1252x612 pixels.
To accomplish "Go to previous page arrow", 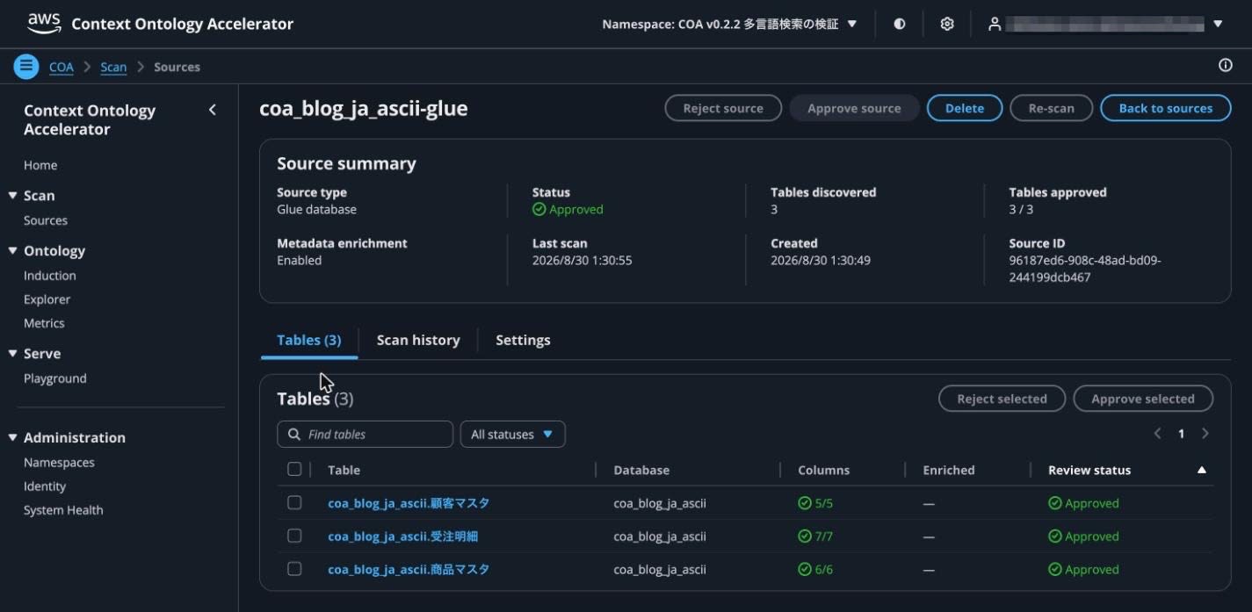I will tap(1157, 434).
